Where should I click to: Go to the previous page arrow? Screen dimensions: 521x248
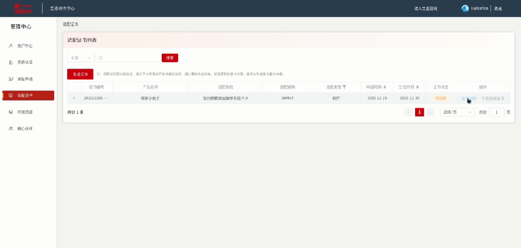click(x=408, y=112)
